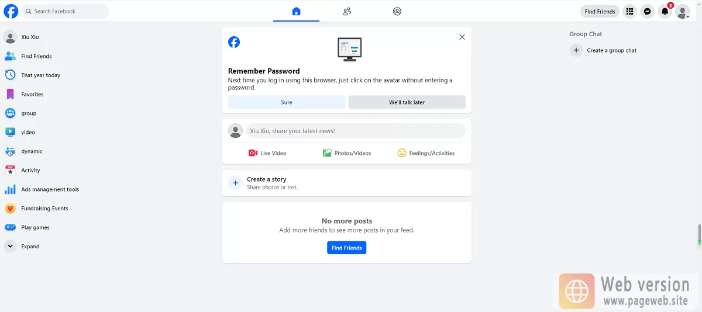Image resolution: width=702 pixels, height=312 pixels.
Task: Click the Remember Password heading text
Action: coord(264,71)
